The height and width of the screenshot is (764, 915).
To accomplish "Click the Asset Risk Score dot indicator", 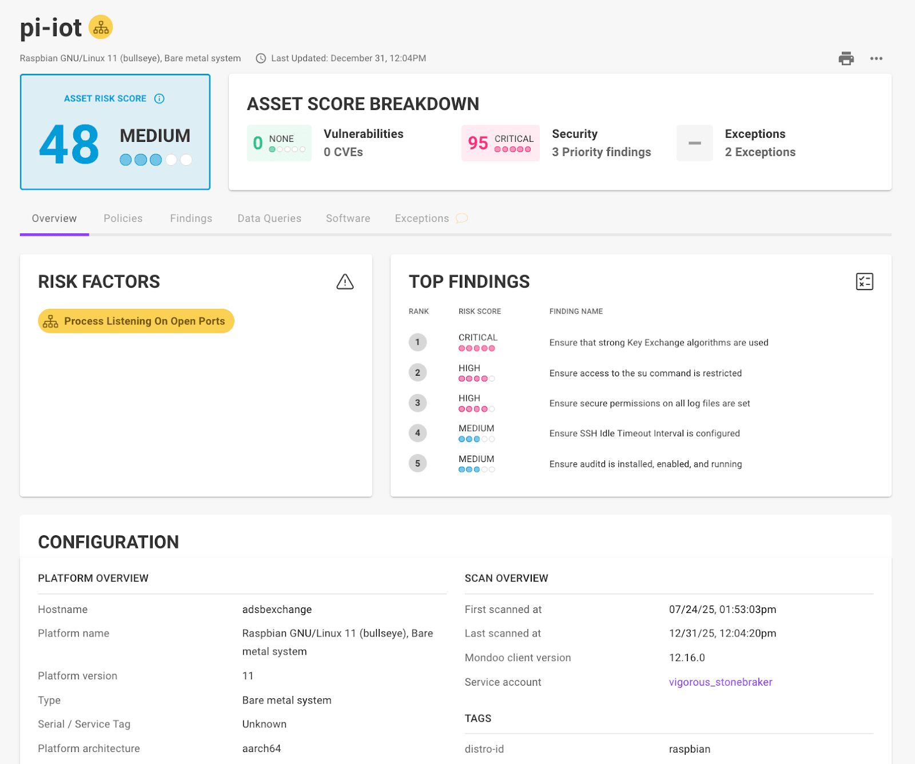I will pos(155,160).
